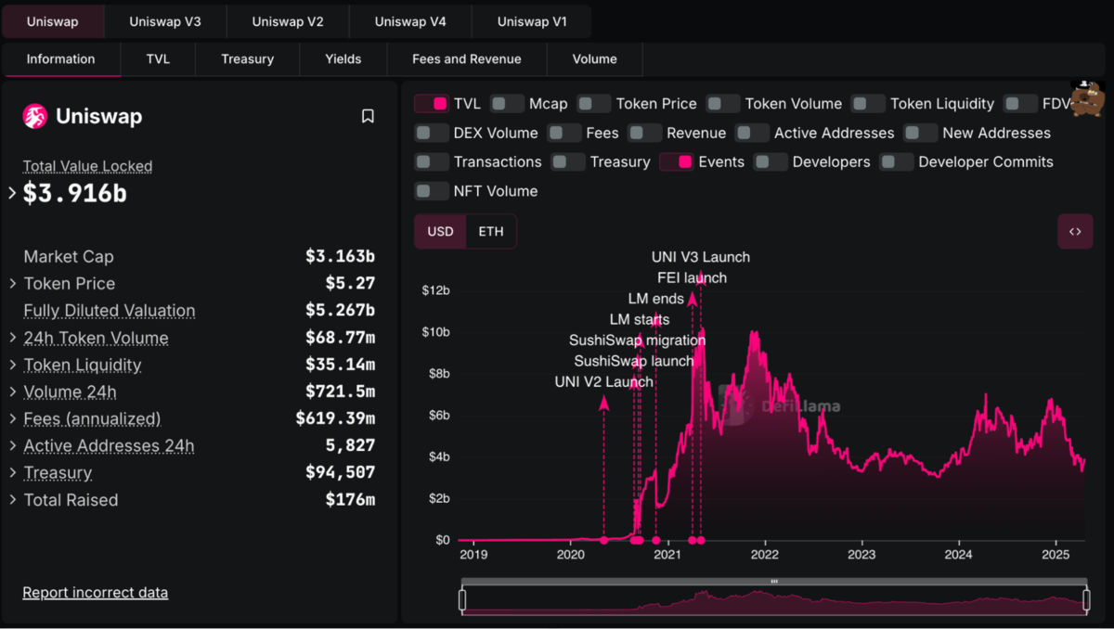Open the Treasury tab
The width and height of the screenshot is (1114, 629).
tap(248, 58)
